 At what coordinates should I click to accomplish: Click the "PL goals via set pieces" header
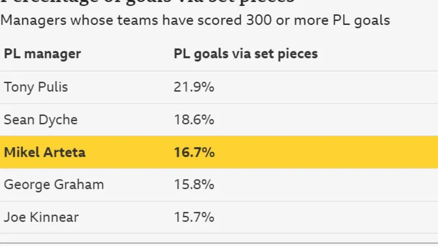pyautogui.click(x=246, y=54)
